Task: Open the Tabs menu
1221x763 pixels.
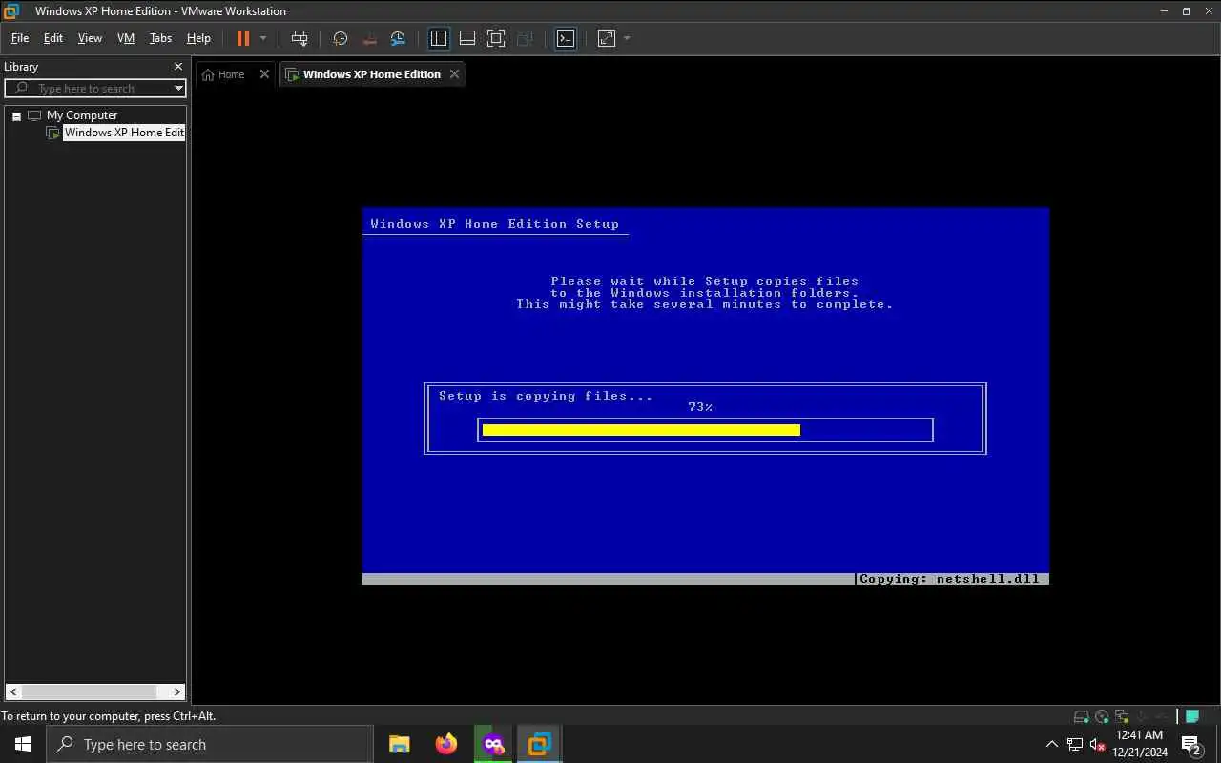Action: tap(160, 38)
